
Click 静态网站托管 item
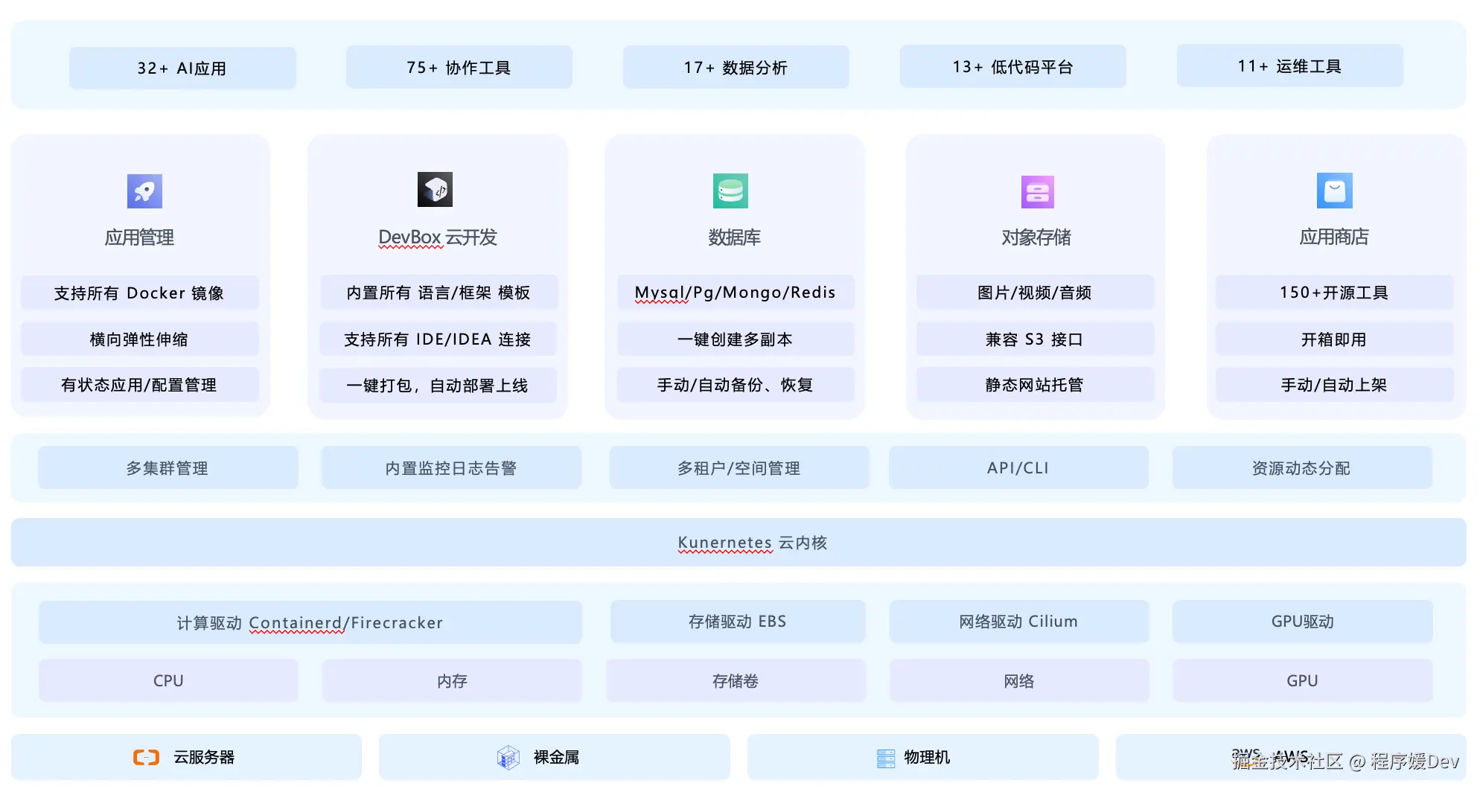pyautogui.click(x=1035, y=385)
